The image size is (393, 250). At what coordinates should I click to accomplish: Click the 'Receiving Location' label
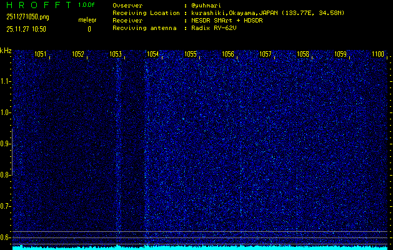[146, 13]
